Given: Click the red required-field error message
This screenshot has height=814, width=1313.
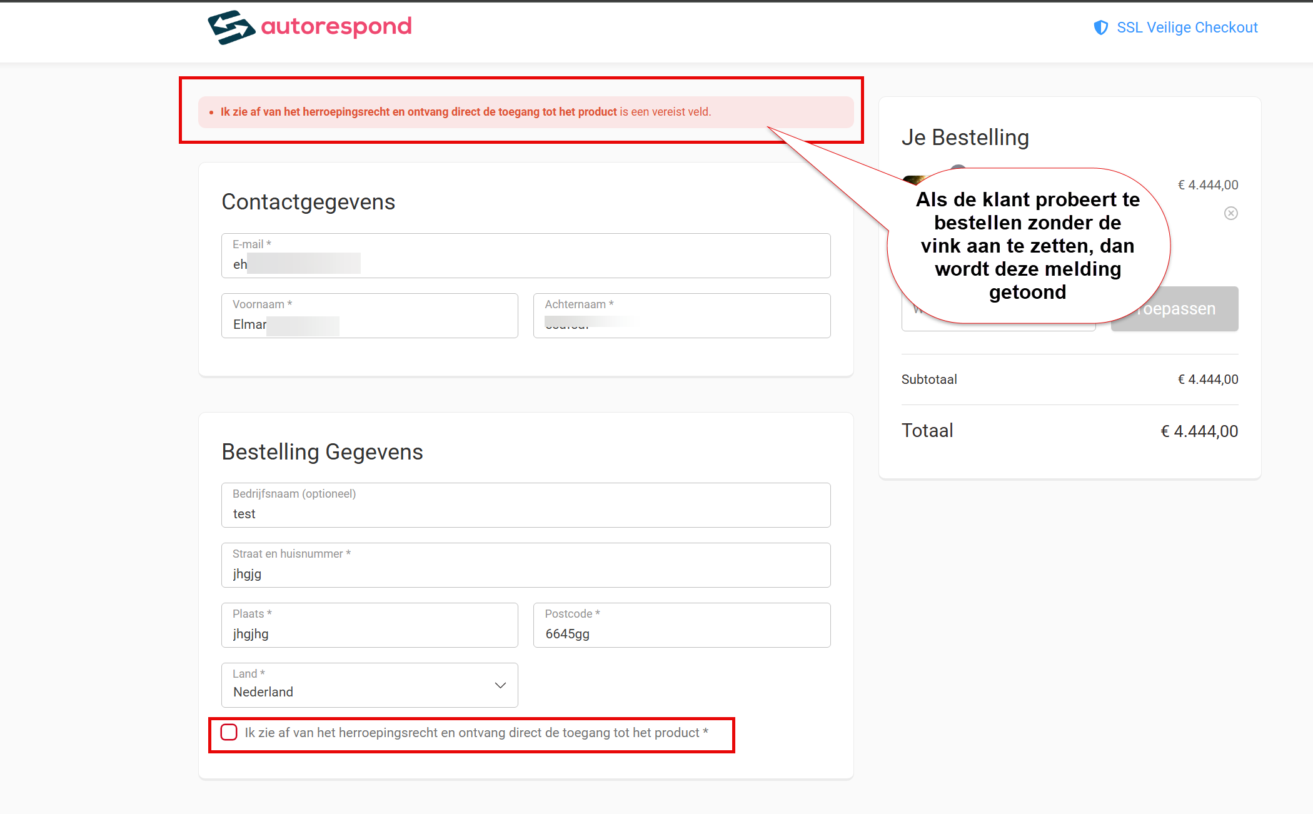Looking at the screenshot, I should click(465, 112).
